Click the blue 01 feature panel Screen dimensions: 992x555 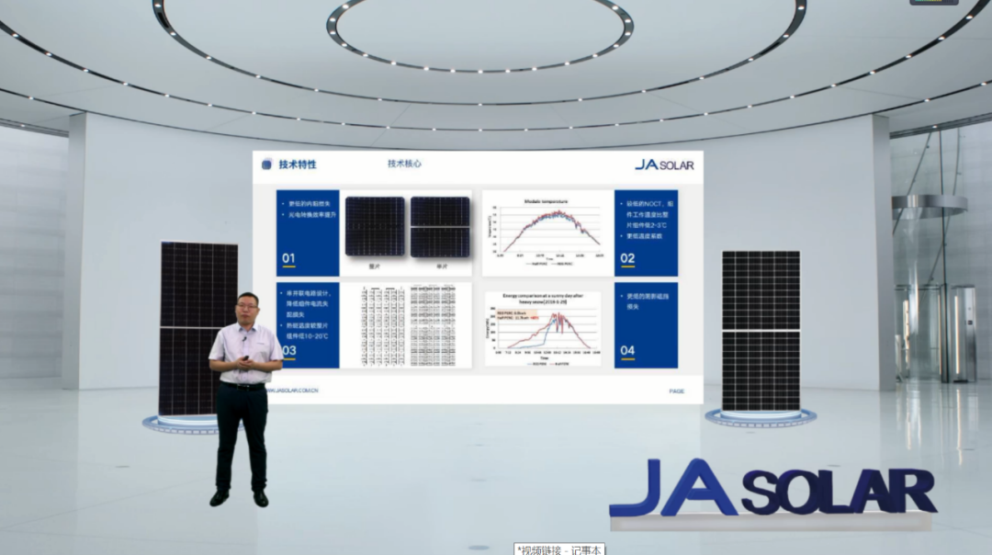(308, 232)
